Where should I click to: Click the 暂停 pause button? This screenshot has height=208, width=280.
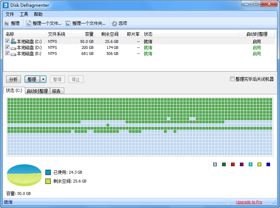(x=57, y=79)
